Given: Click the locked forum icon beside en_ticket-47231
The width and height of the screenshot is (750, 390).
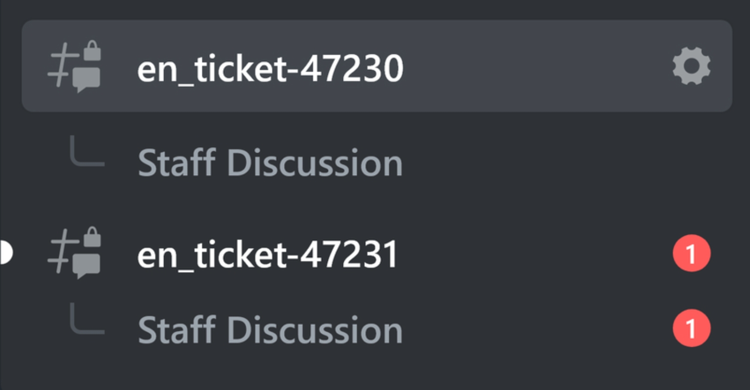Looking at the screenshot, I should (74, 253).
